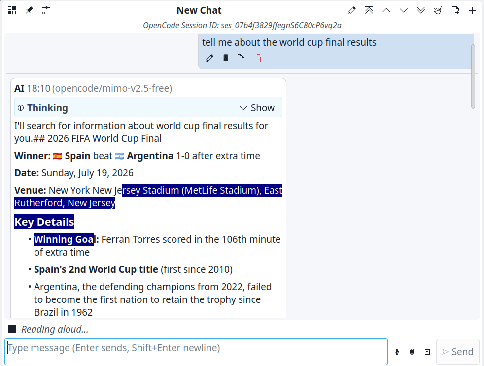This screenshot has width=484, height=366.
Task: Click the OpenCode Session ID text
Action: [x=242, y=25]
